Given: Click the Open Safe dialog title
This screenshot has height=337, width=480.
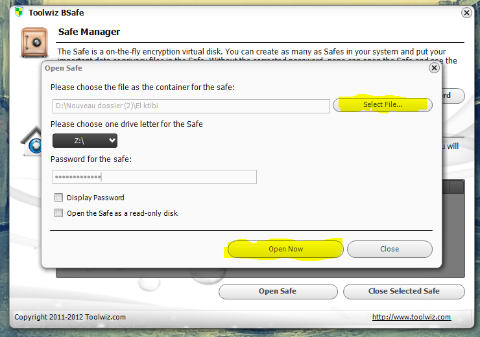Looking at the screenshot, I should click(64, 68).
